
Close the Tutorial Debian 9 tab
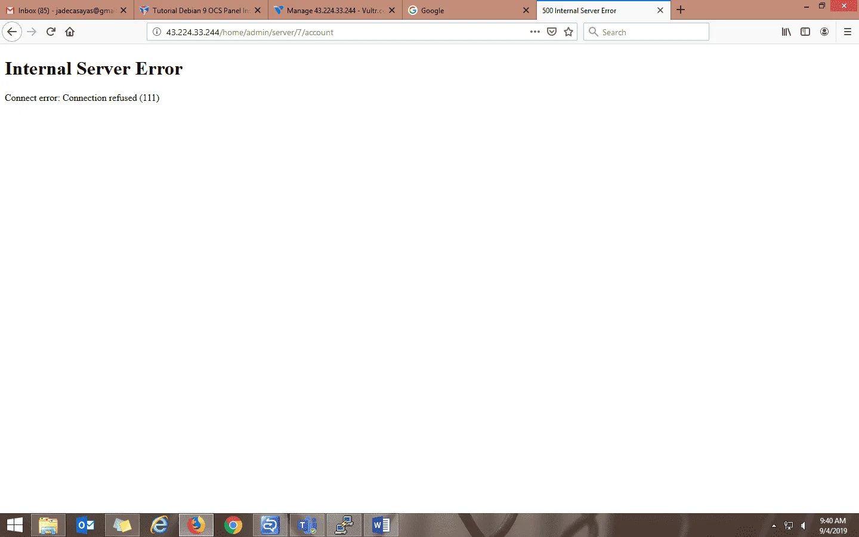[258, 10]
